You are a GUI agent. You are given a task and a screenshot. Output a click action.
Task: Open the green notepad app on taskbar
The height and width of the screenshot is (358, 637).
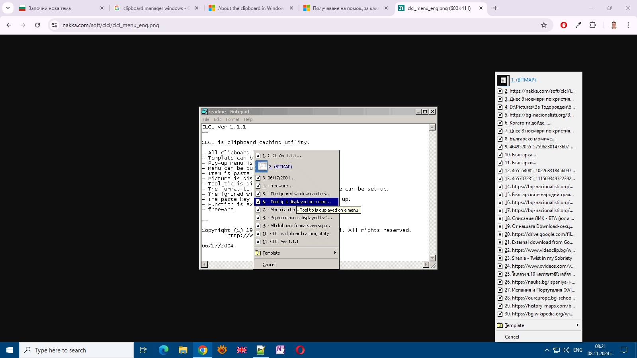click(x=261, y=350)
